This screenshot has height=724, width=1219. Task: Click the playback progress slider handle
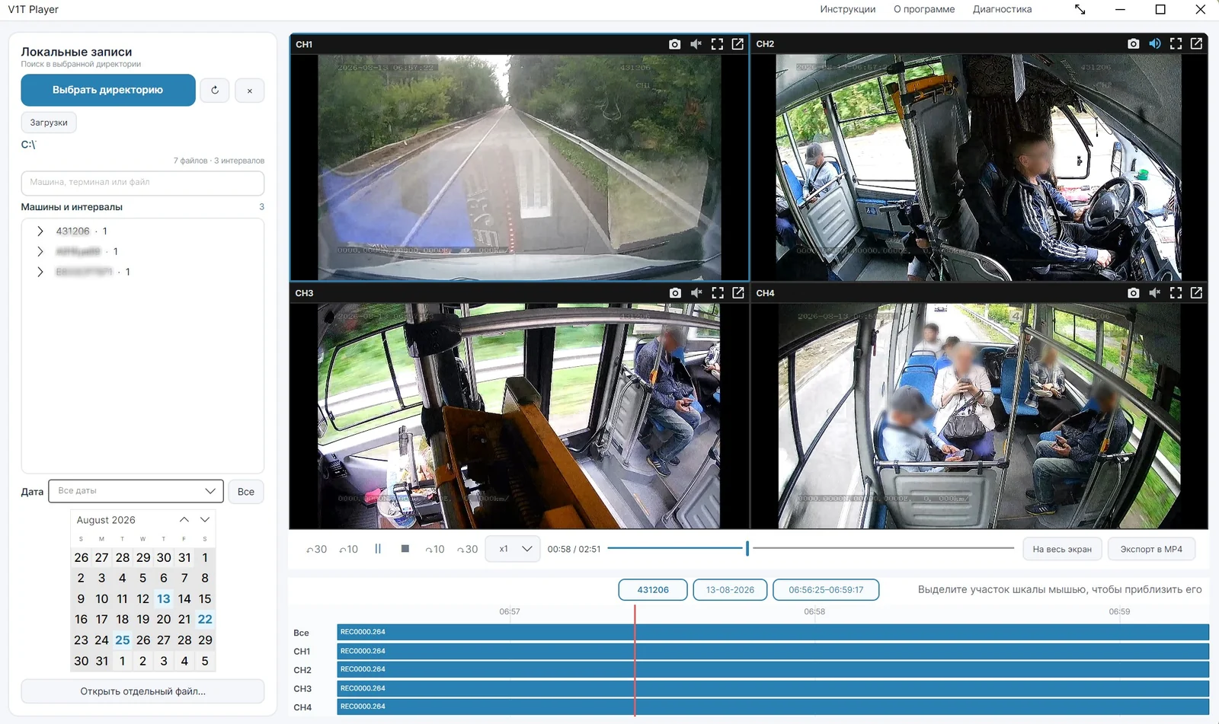tap(747, 548)
